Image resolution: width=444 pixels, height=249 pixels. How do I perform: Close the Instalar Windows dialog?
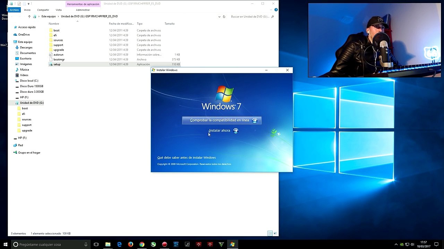click(x=287, y=70)
